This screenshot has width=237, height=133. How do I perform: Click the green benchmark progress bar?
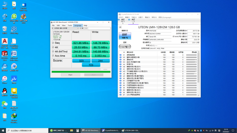pos(81,72)
